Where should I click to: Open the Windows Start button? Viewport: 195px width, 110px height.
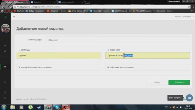(x=4, y=107)
